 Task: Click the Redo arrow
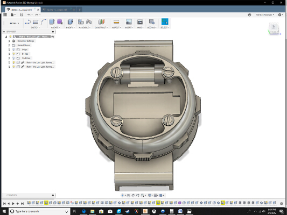click(37, 15)
